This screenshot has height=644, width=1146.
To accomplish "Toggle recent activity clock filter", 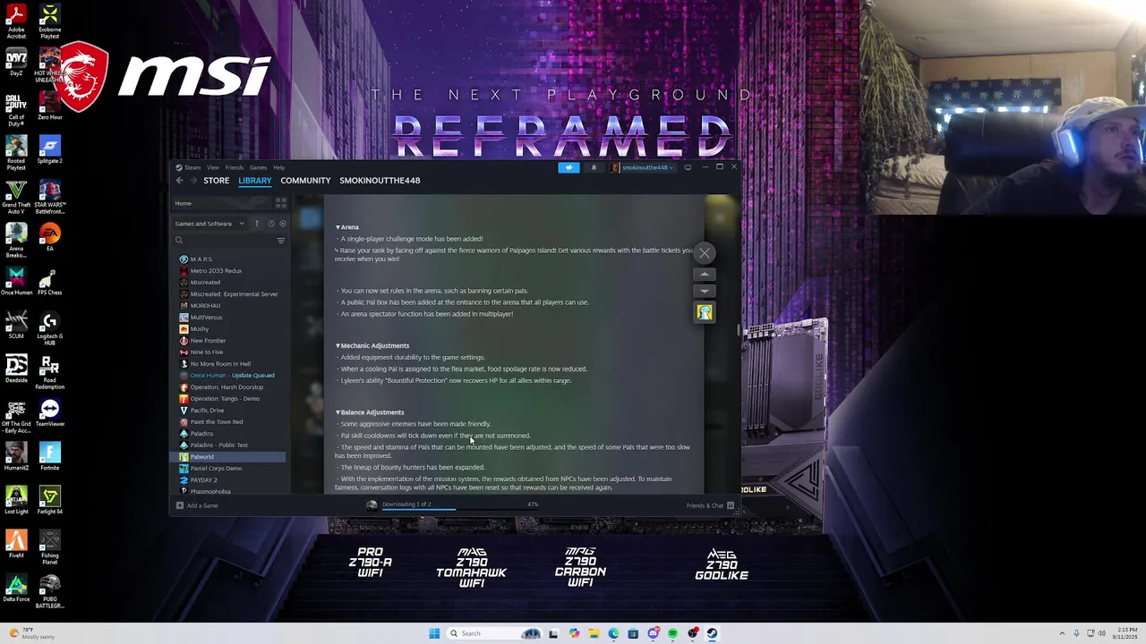I will coord(270,224).
